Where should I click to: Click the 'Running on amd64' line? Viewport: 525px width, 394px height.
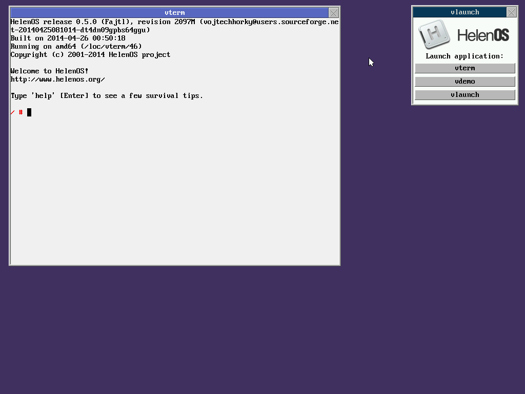click(76, 47)
